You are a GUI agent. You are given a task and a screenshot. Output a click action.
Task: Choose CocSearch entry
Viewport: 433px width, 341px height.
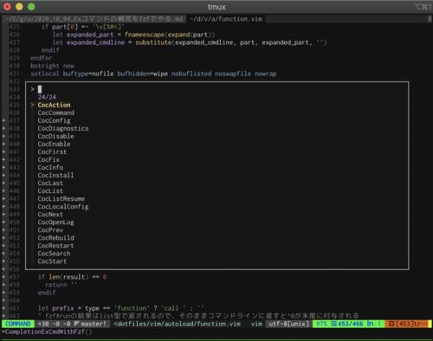pos(54,254)
